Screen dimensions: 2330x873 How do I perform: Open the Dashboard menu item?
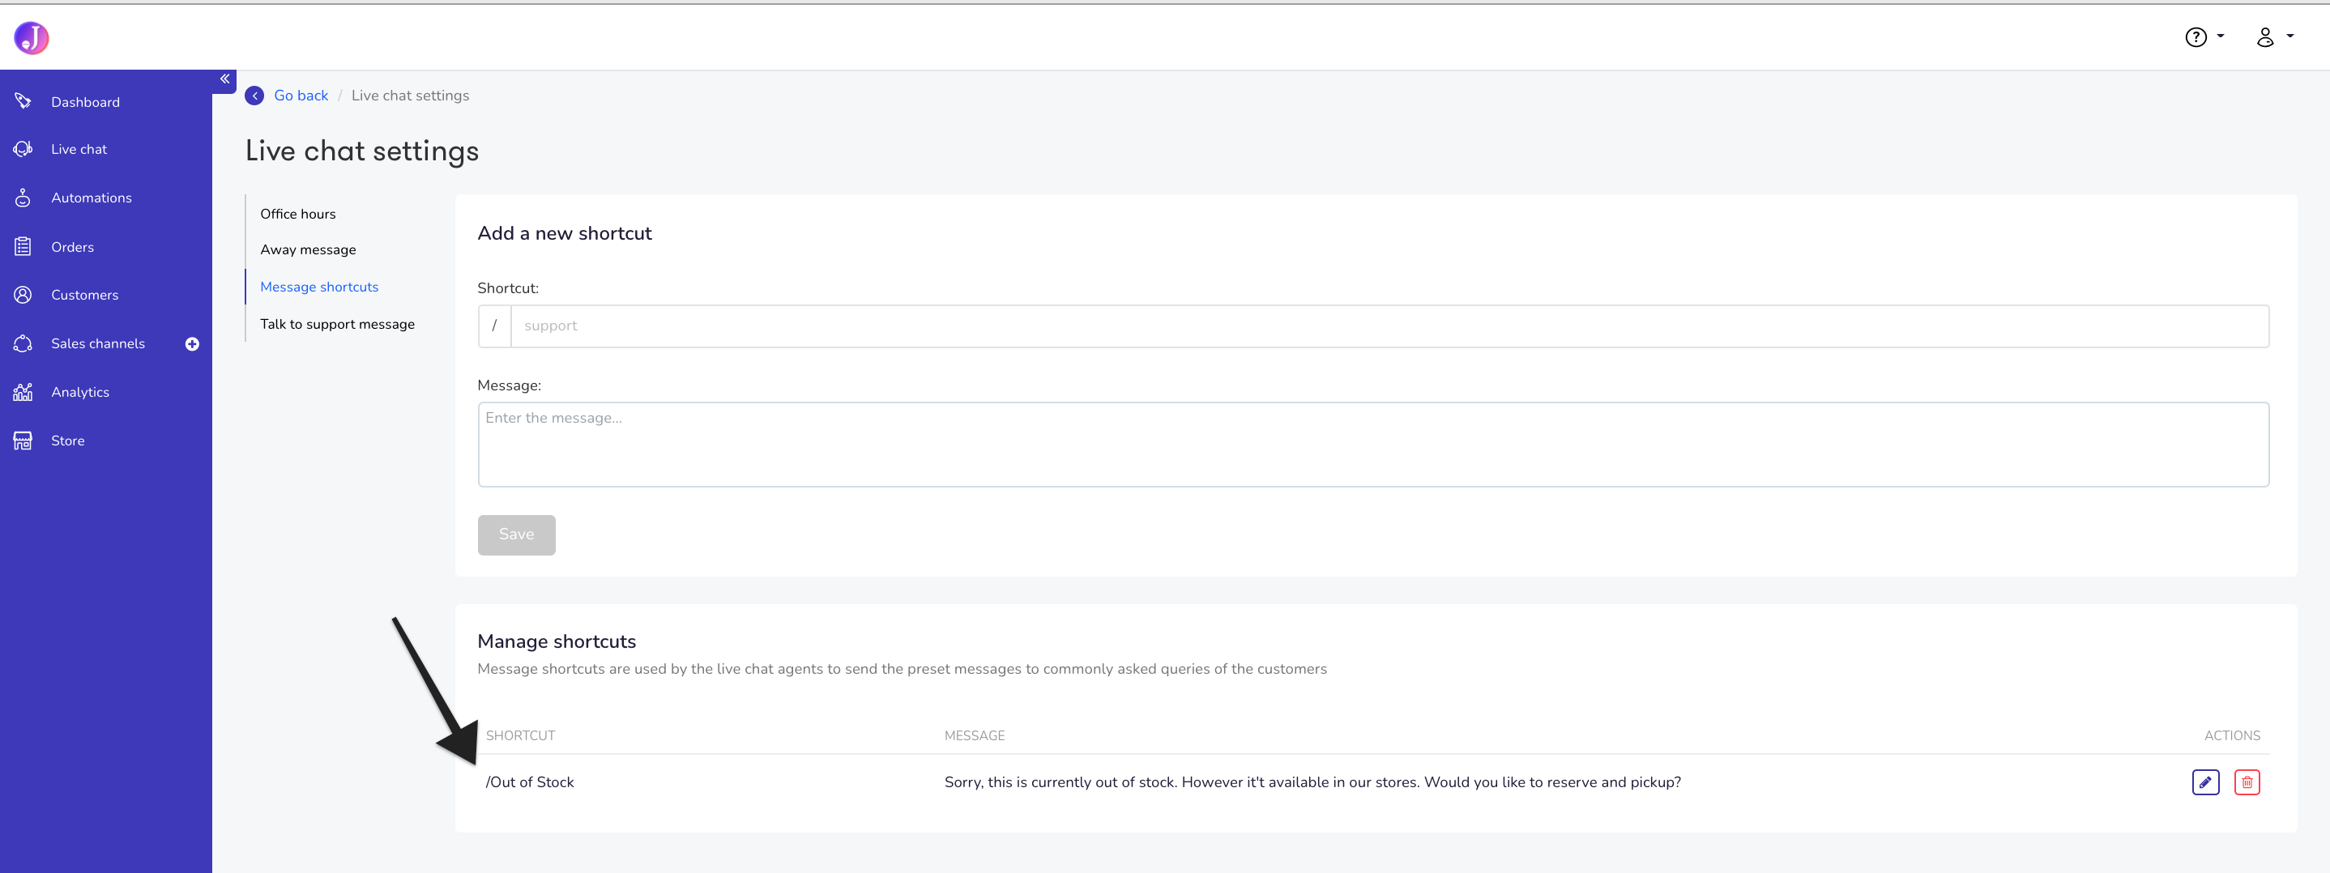pyautogui.click(x=85, y=102)
